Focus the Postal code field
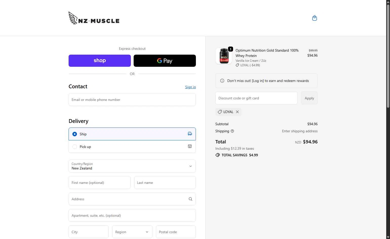390x239 pixels. pos(176,232)
